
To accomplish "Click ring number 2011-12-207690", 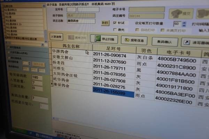I will point(110,61).
